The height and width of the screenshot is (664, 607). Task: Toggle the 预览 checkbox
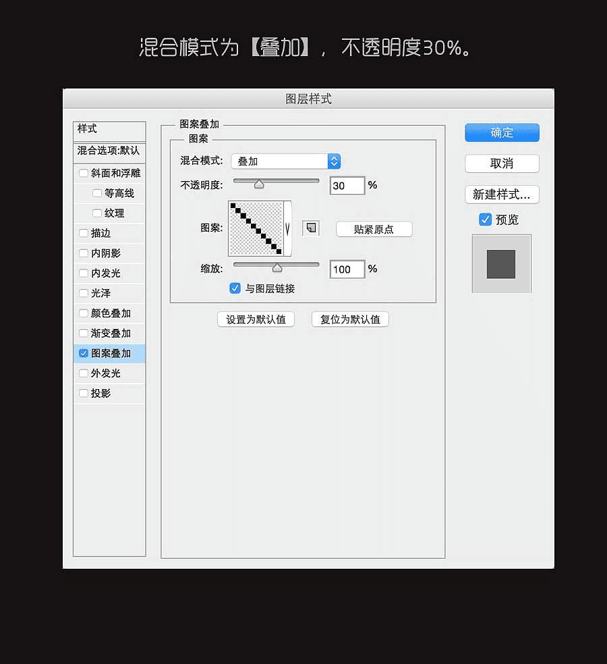(485, 220)
